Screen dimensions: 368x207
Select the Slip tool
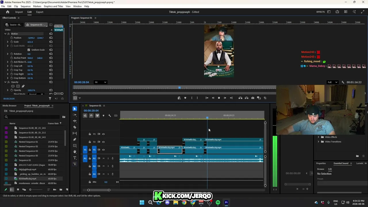pyautogui.click(x=75, y=133)
